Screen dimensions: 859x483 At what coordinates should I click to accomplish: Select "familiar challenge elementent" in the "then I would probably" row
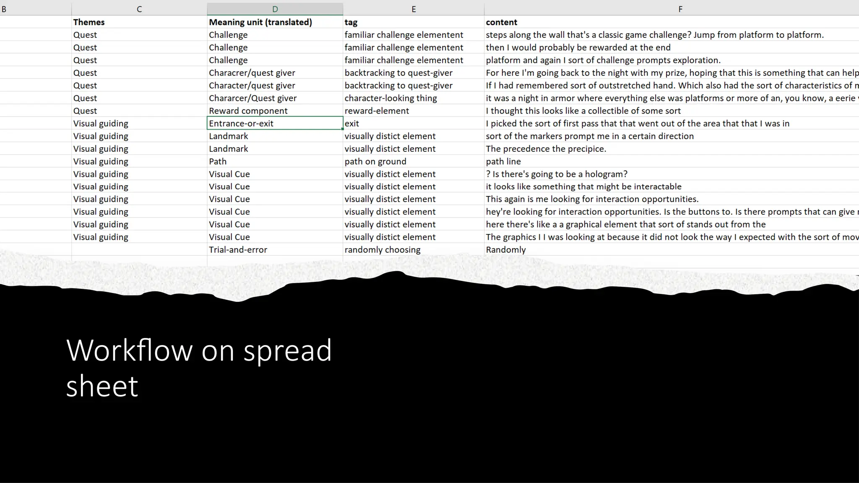[414, 47]
